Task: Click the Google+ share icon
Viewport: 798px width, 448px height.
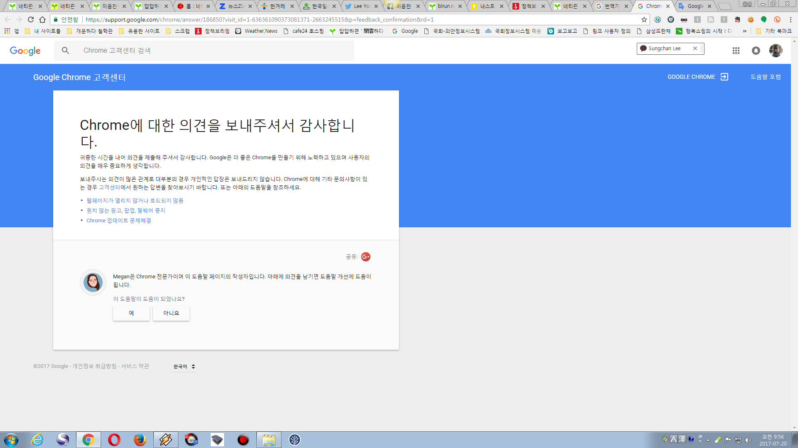Action: [366, 257]
